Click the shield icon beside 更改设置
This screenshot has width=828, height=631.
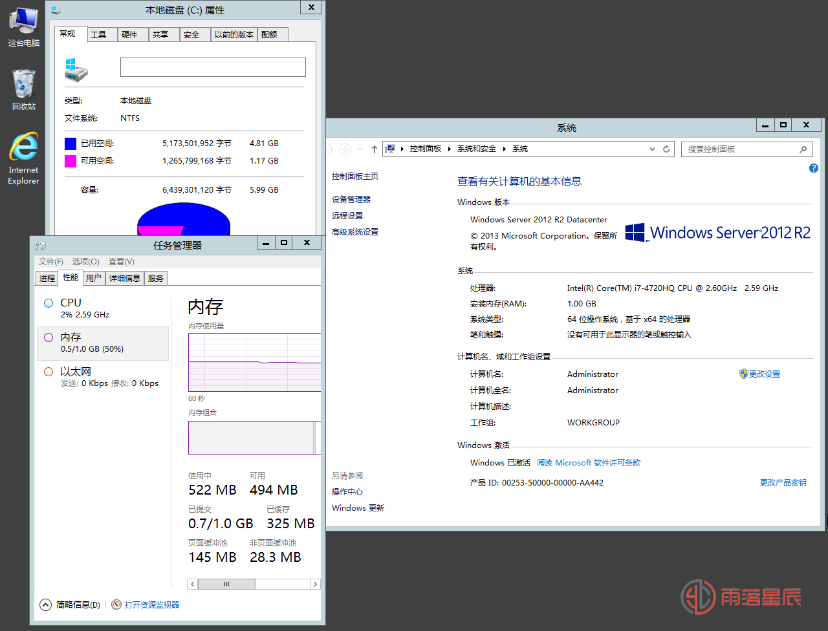(743, 374)
